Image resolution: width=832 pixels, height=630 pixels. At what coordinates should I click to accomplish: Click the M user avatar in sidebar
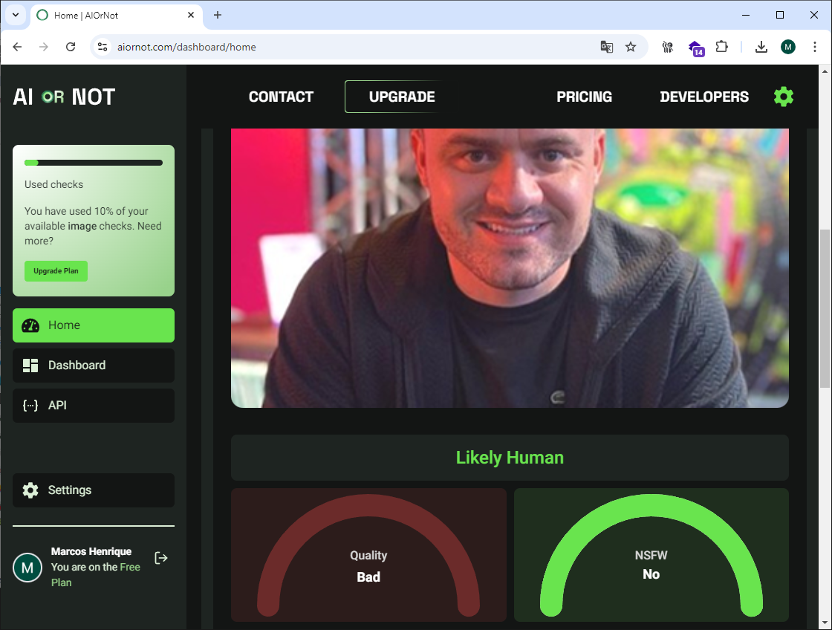[27, 568]
